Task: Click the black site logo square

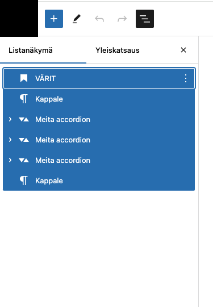Action: pyautogui.click(x=19, y=18)
